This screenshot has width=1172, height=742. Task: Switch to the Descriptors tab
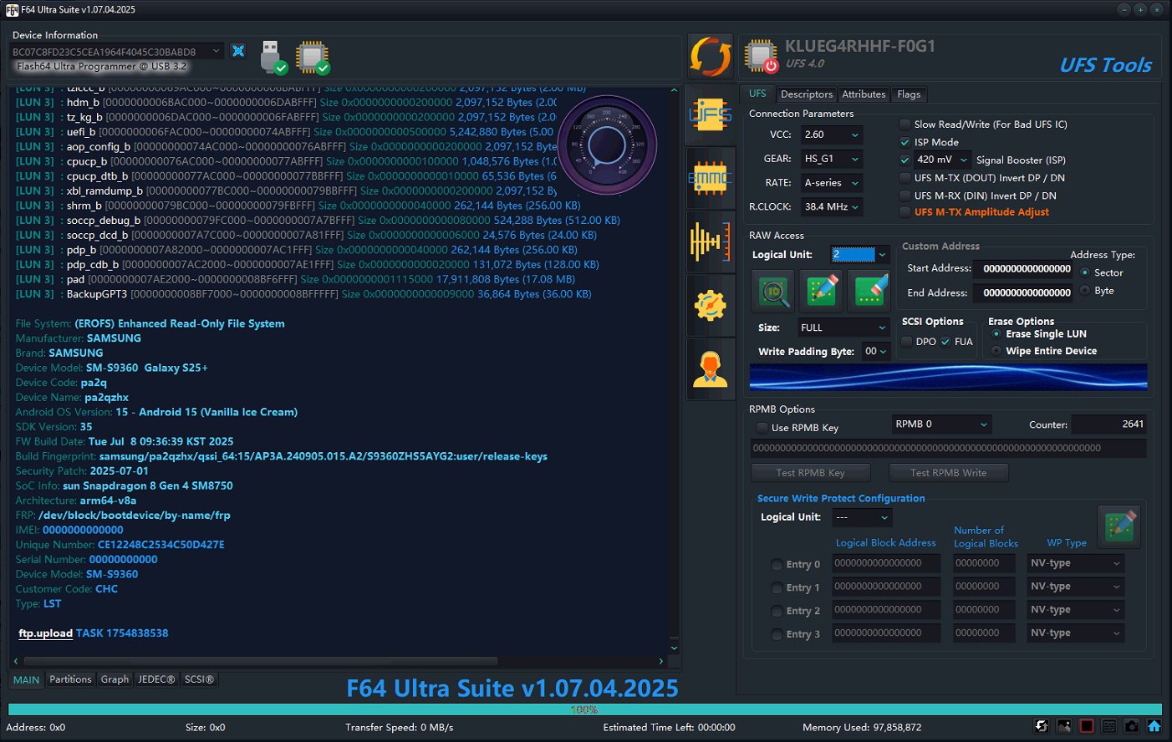click(807, 94)
